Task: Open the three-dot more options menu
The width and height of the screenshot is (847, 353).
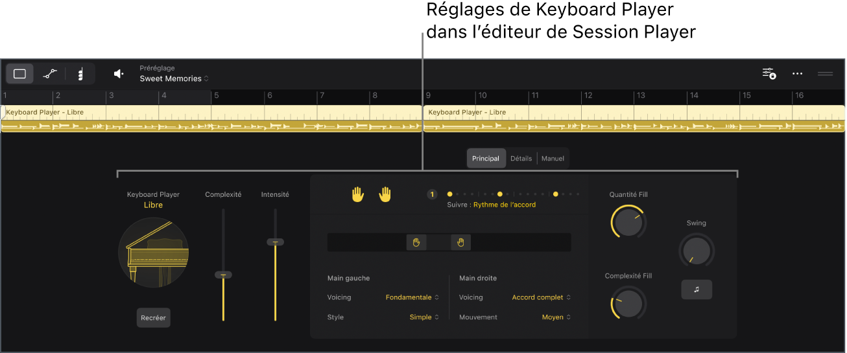Action: [x=797, y=74]
